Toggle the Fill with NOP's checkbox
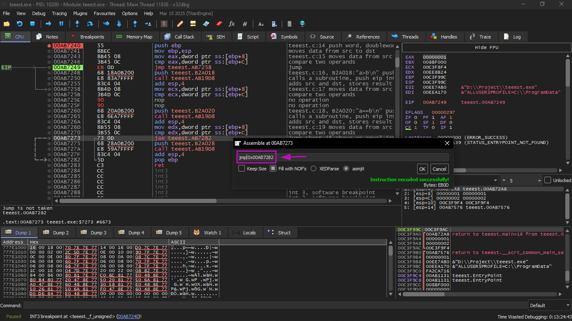Screen dimensions: 572x321 point(273,169)
